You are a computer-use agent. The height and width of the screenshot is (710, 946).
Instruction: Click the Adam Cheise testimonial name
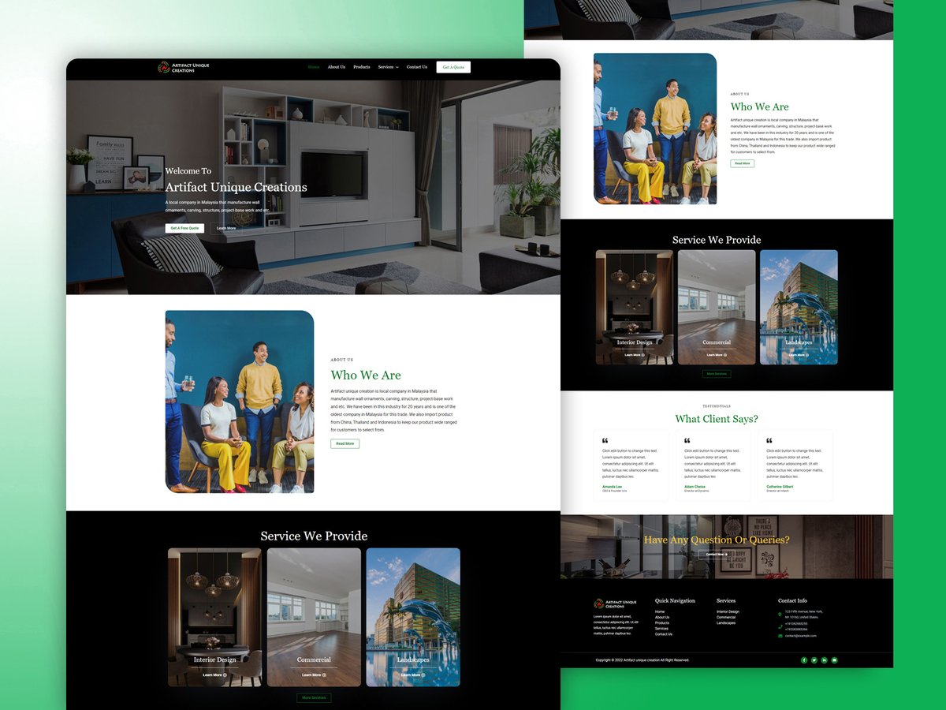tap(695, 487)
